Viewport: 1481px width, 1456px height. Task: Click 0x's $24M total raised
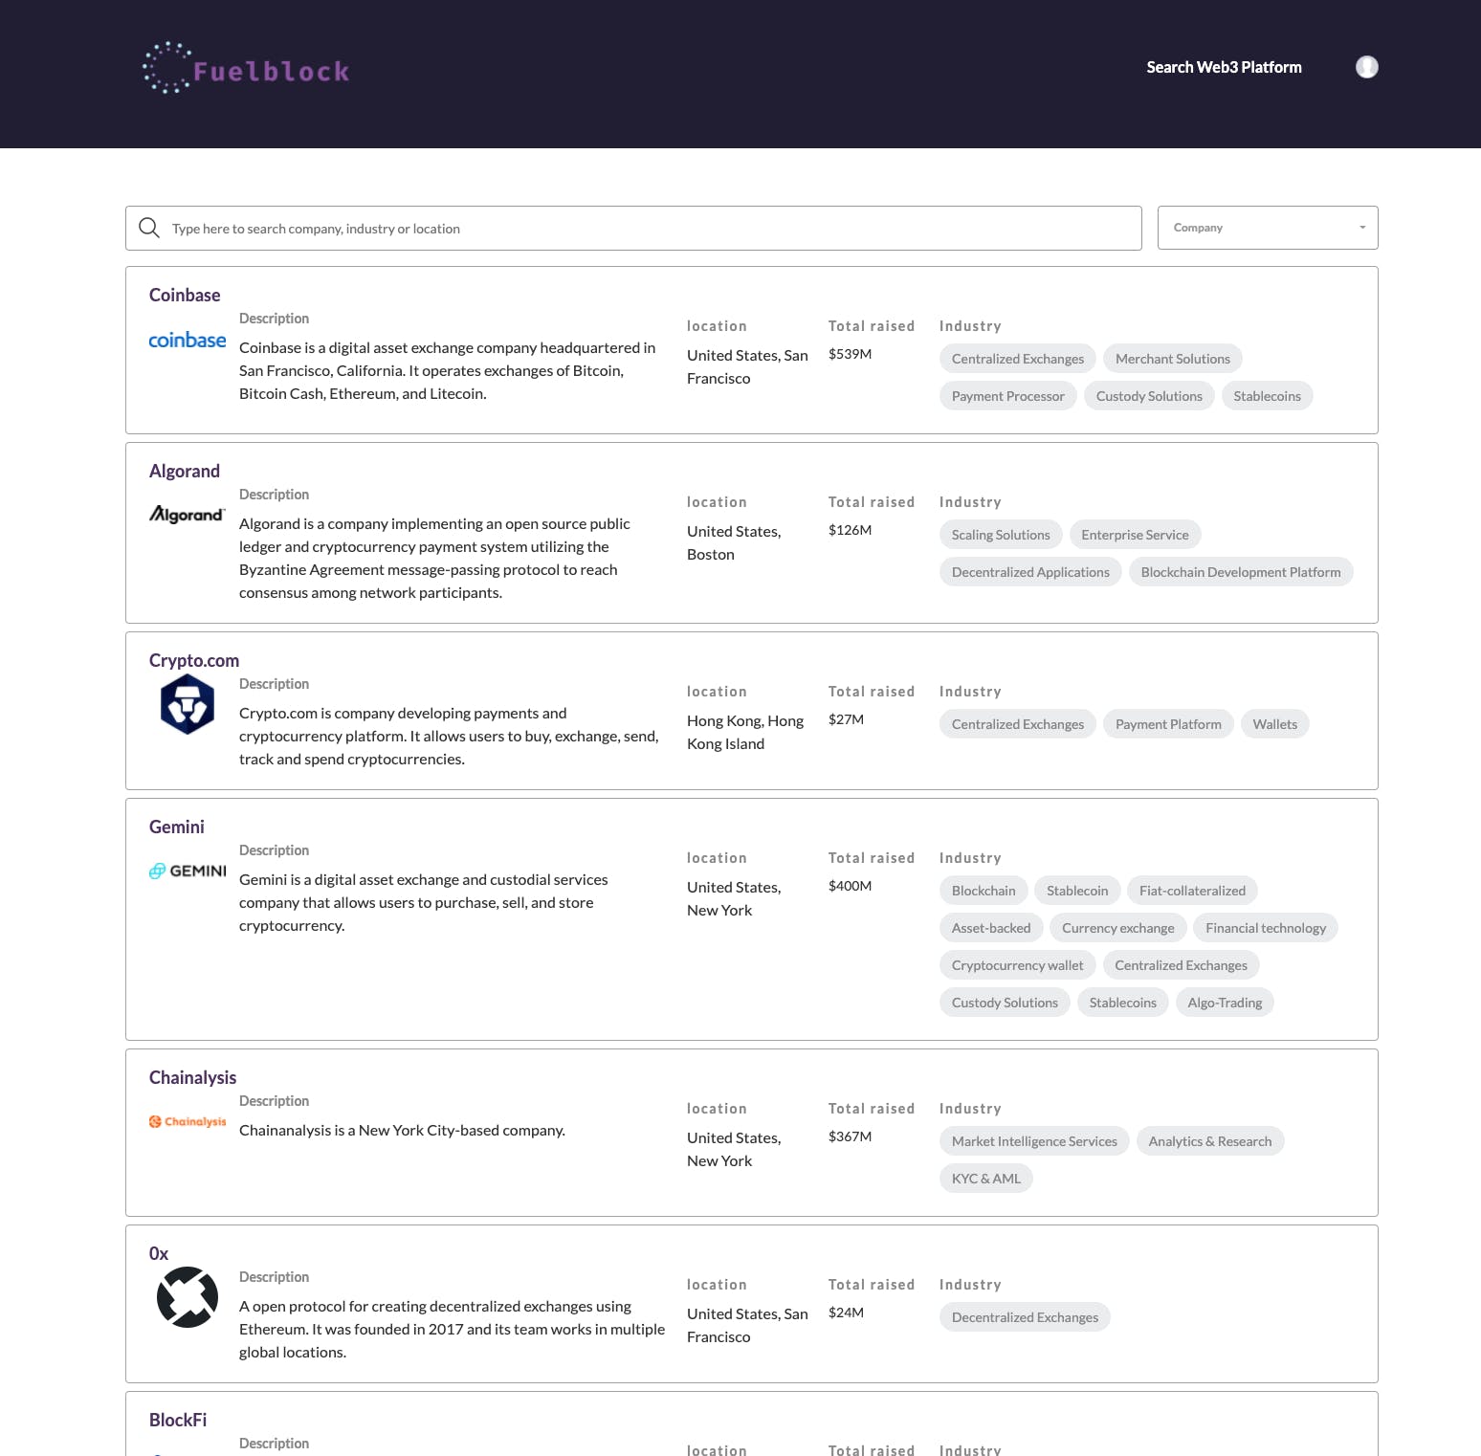(847, 1313)
